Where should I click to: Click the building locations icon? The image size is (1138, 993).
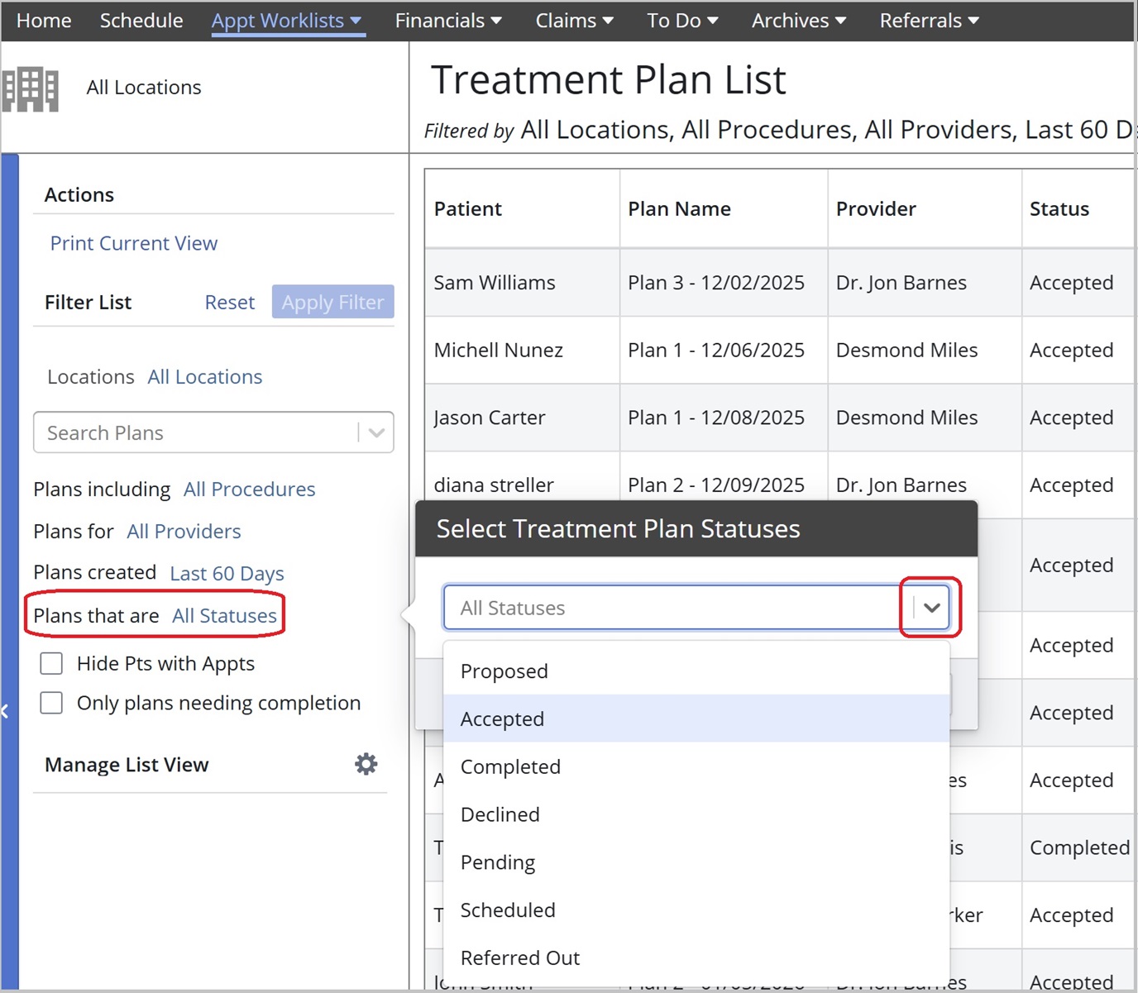(31, 88)
